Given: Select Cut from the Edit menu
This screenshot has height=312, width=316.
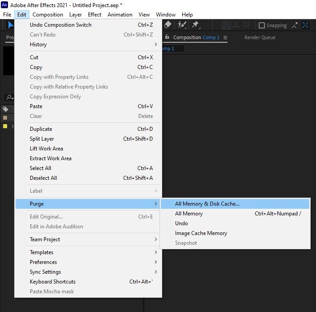Looking at the screenshot, I should pos(88,57).
